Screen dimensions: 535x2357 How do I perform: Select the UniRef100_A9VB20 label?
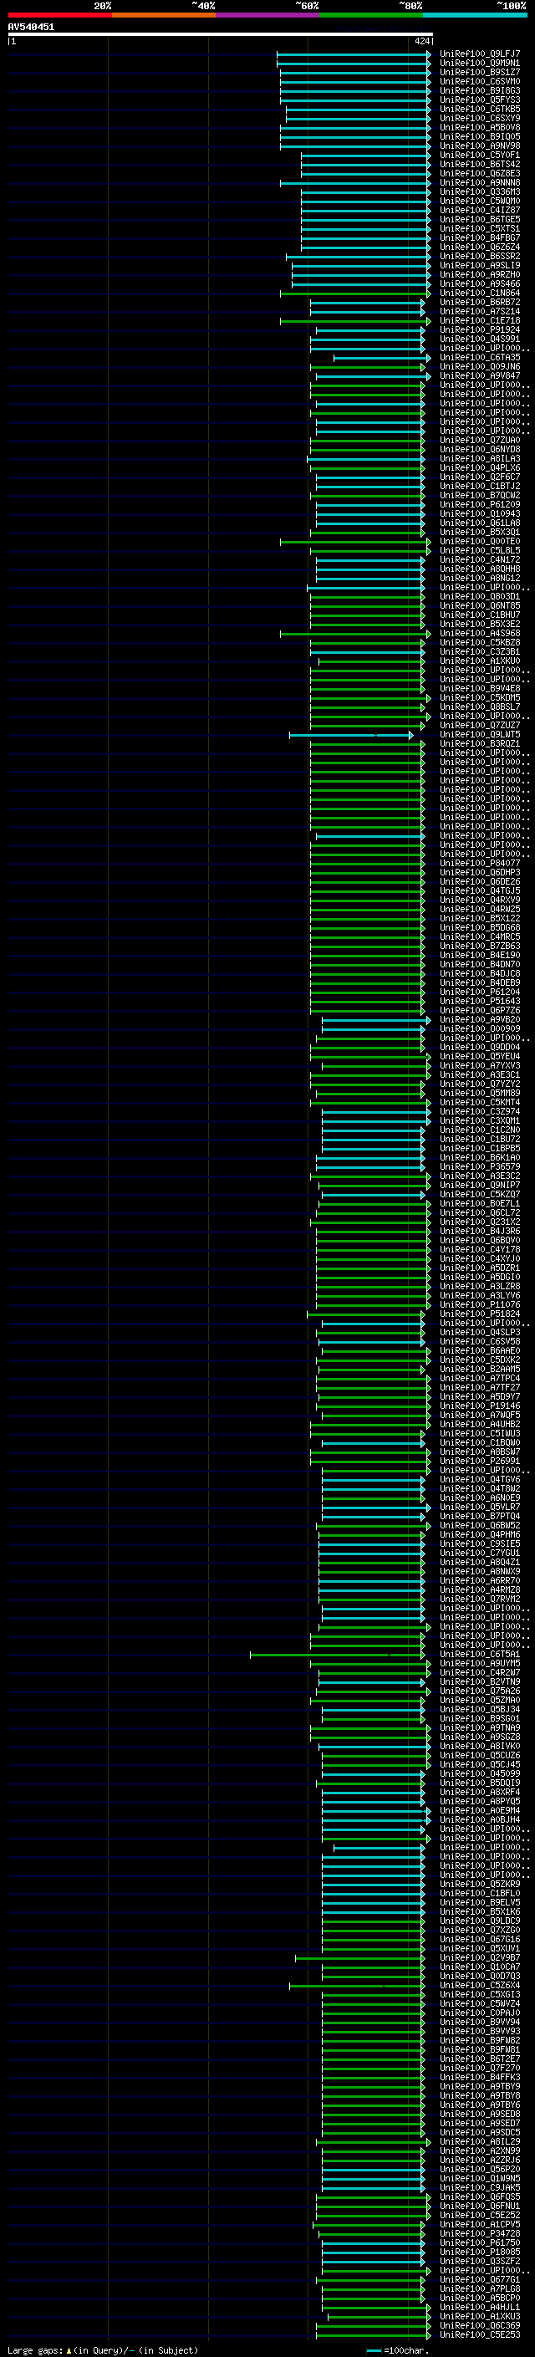(479, 1019)
